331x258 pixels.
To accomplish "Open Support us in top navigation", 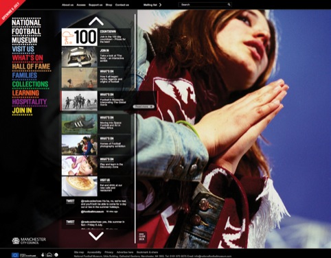I will pyautogui.click(x=95, y=5).
